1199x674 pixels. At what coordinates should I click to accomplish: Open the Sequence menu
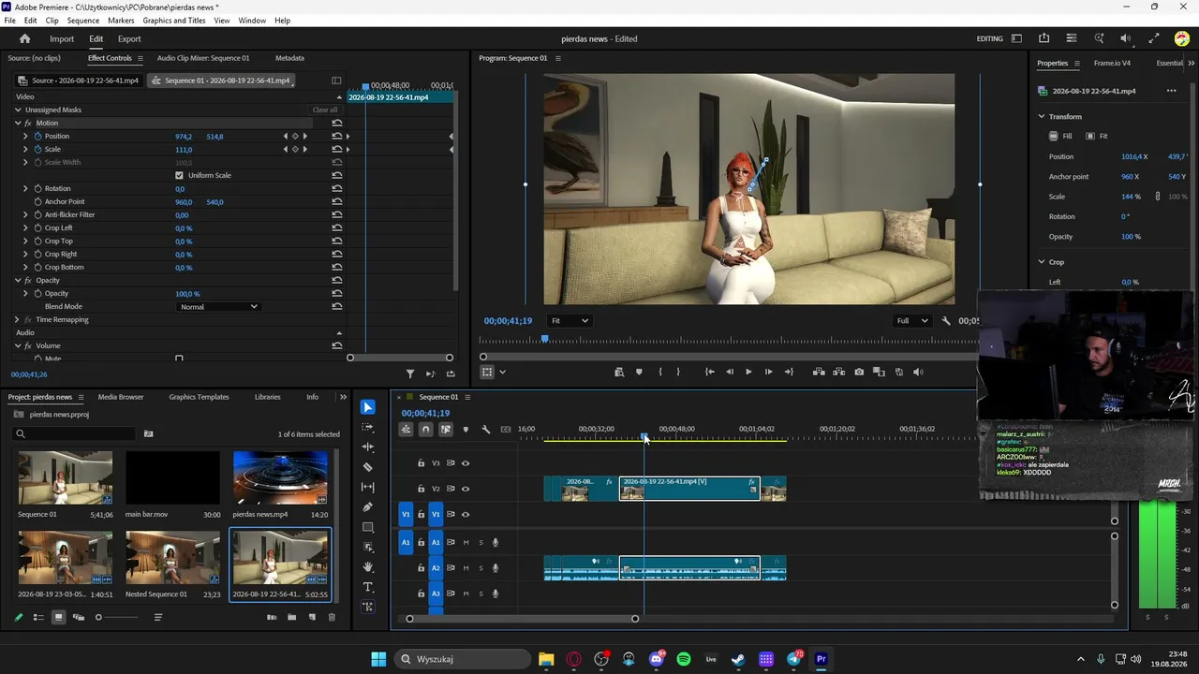point(83,21)
